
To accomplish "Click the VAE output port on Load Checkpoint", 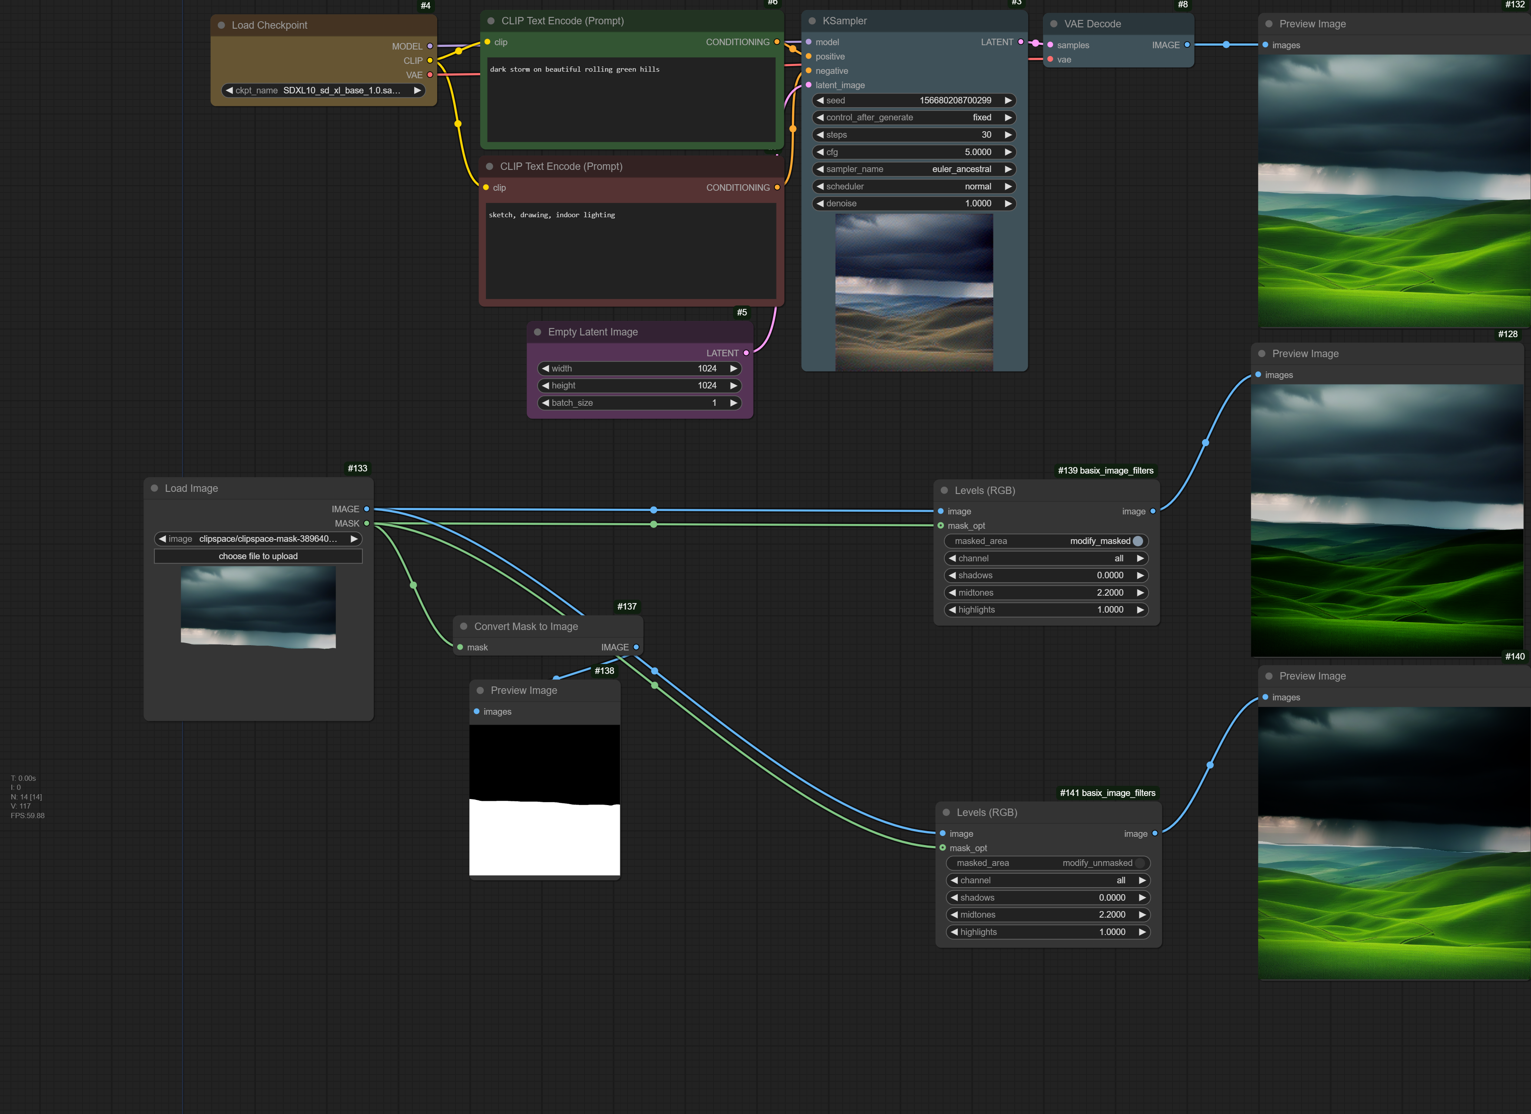I will point(430,75).
